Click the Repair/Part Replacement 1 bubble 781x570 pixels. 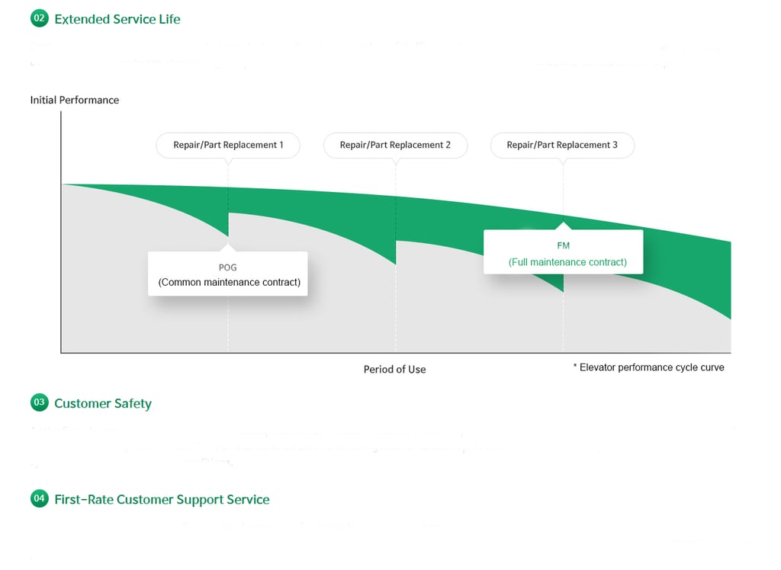pos(228,146)
